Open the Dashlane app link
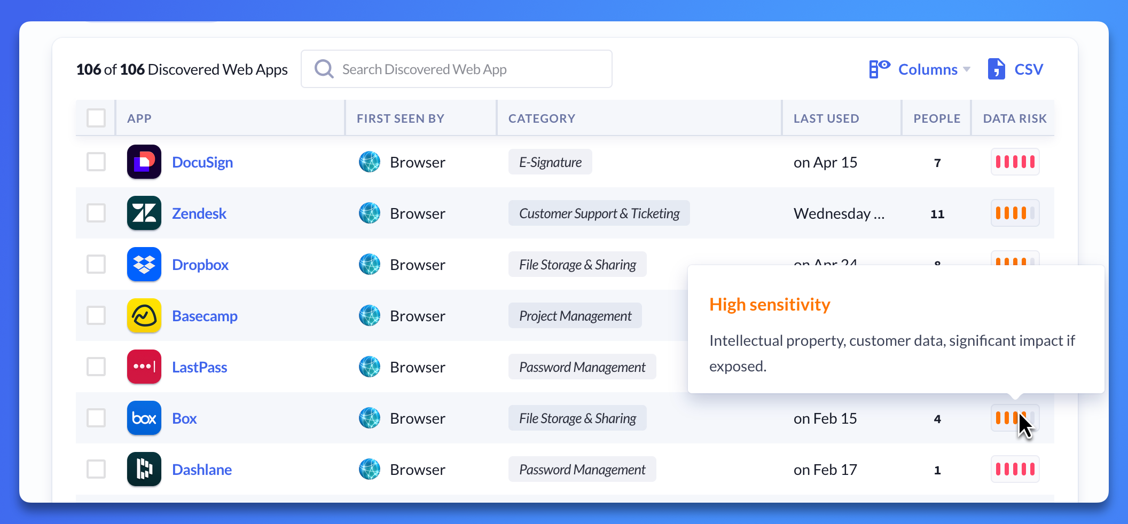Screen dimensions: 1128x524 pos(202,470)
